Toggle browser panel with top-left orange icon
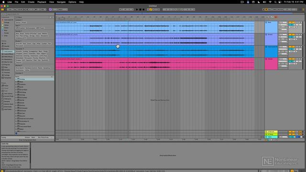The image size is (306, 172). coord(2,10)
